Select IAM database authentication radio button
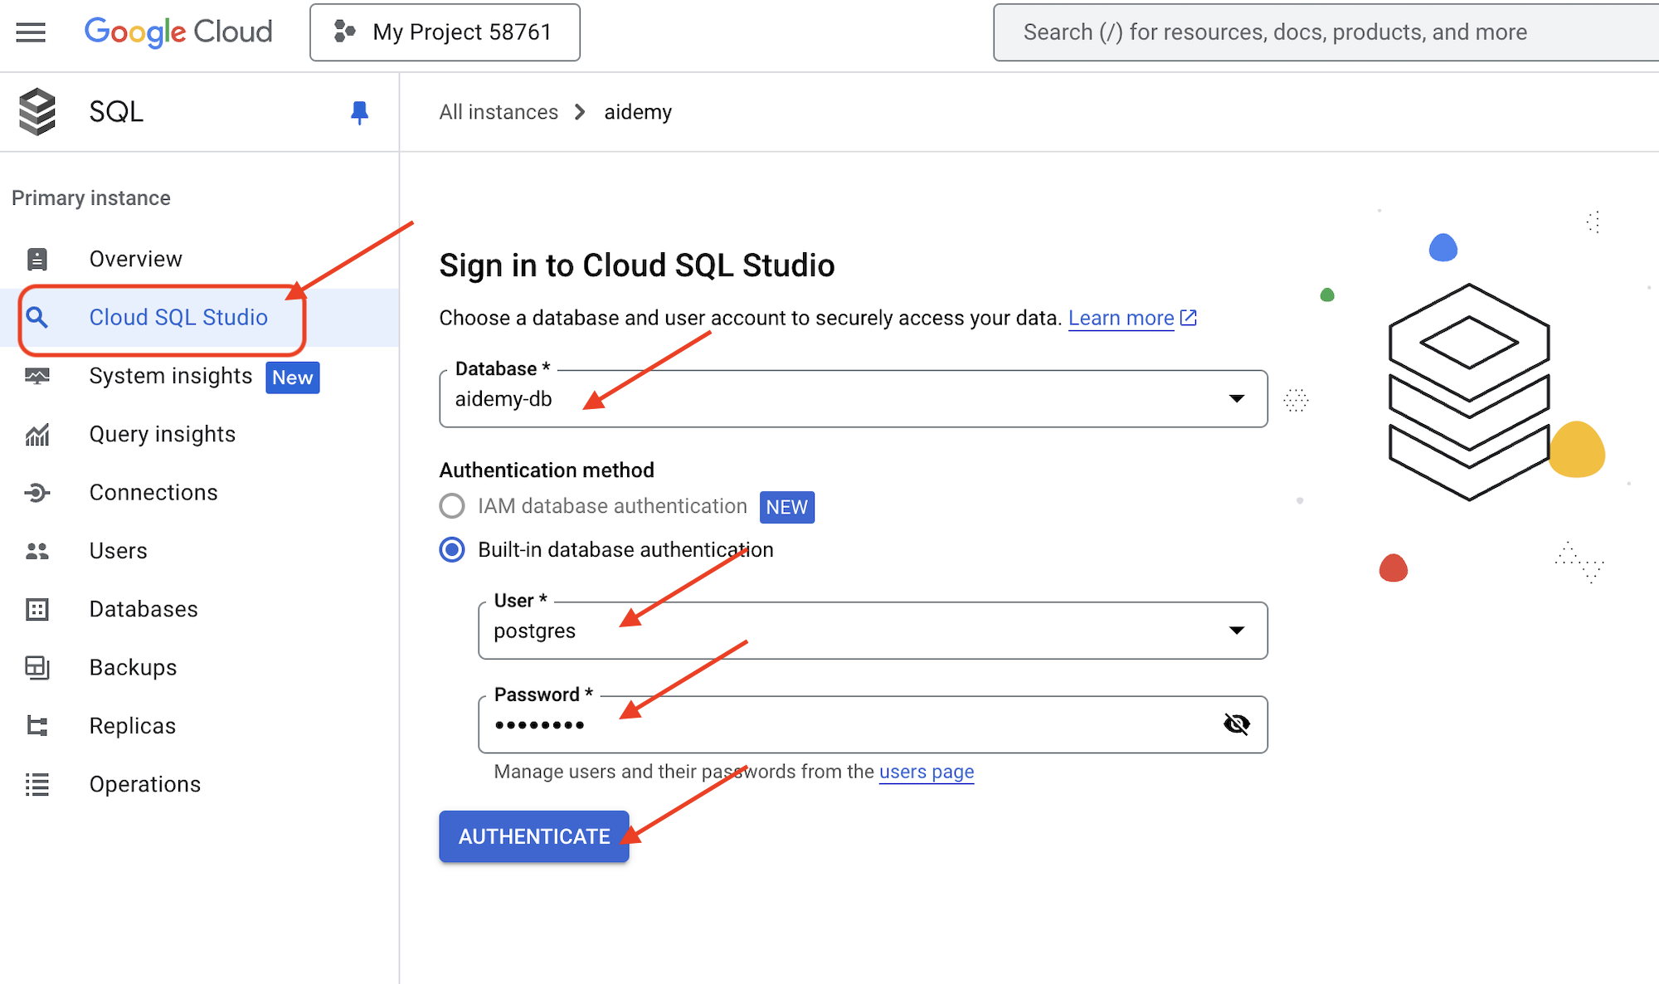1659x984 pixels. (x=452, y=506)
